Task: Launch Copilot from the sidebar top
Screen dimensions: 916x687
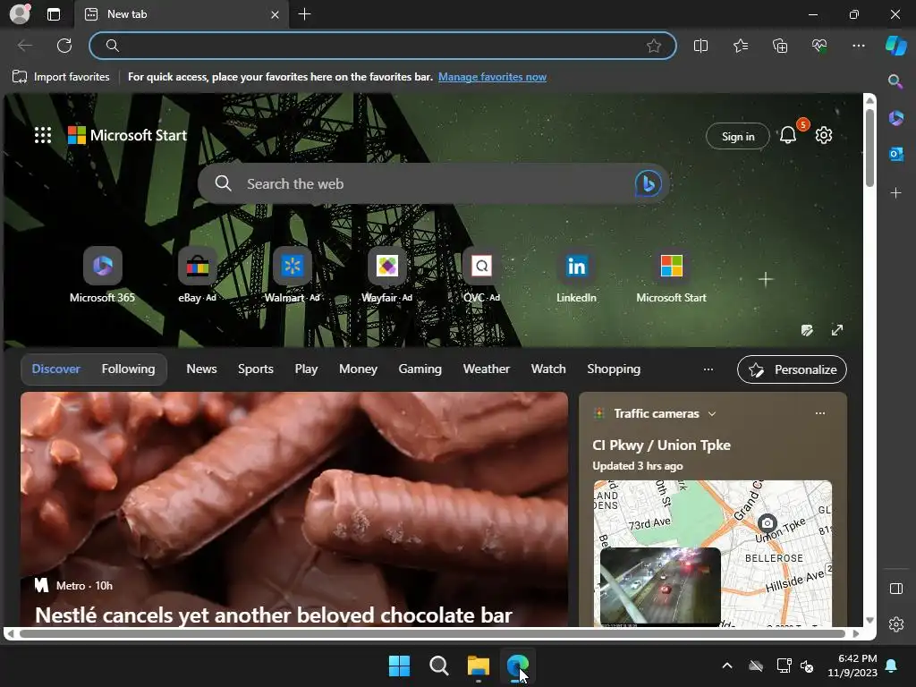Action: [x=896, y=46]
